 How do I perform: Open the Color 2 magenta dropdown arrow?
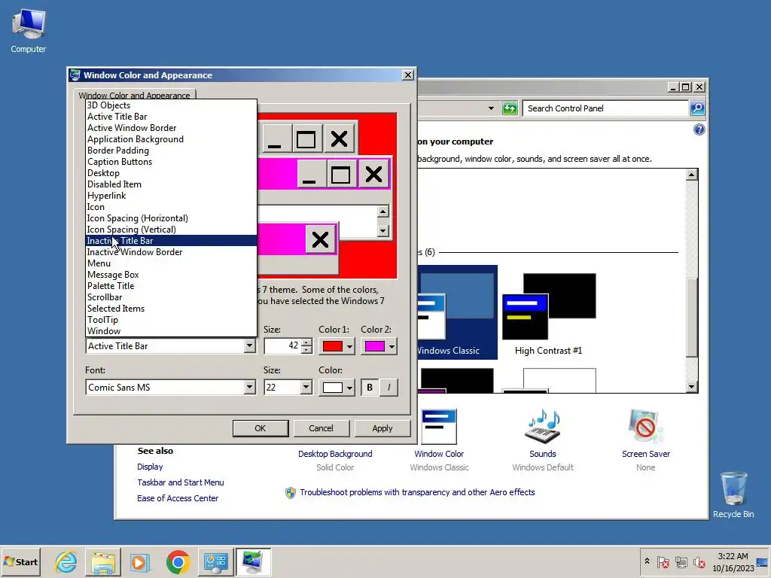(x=392, y=346)
